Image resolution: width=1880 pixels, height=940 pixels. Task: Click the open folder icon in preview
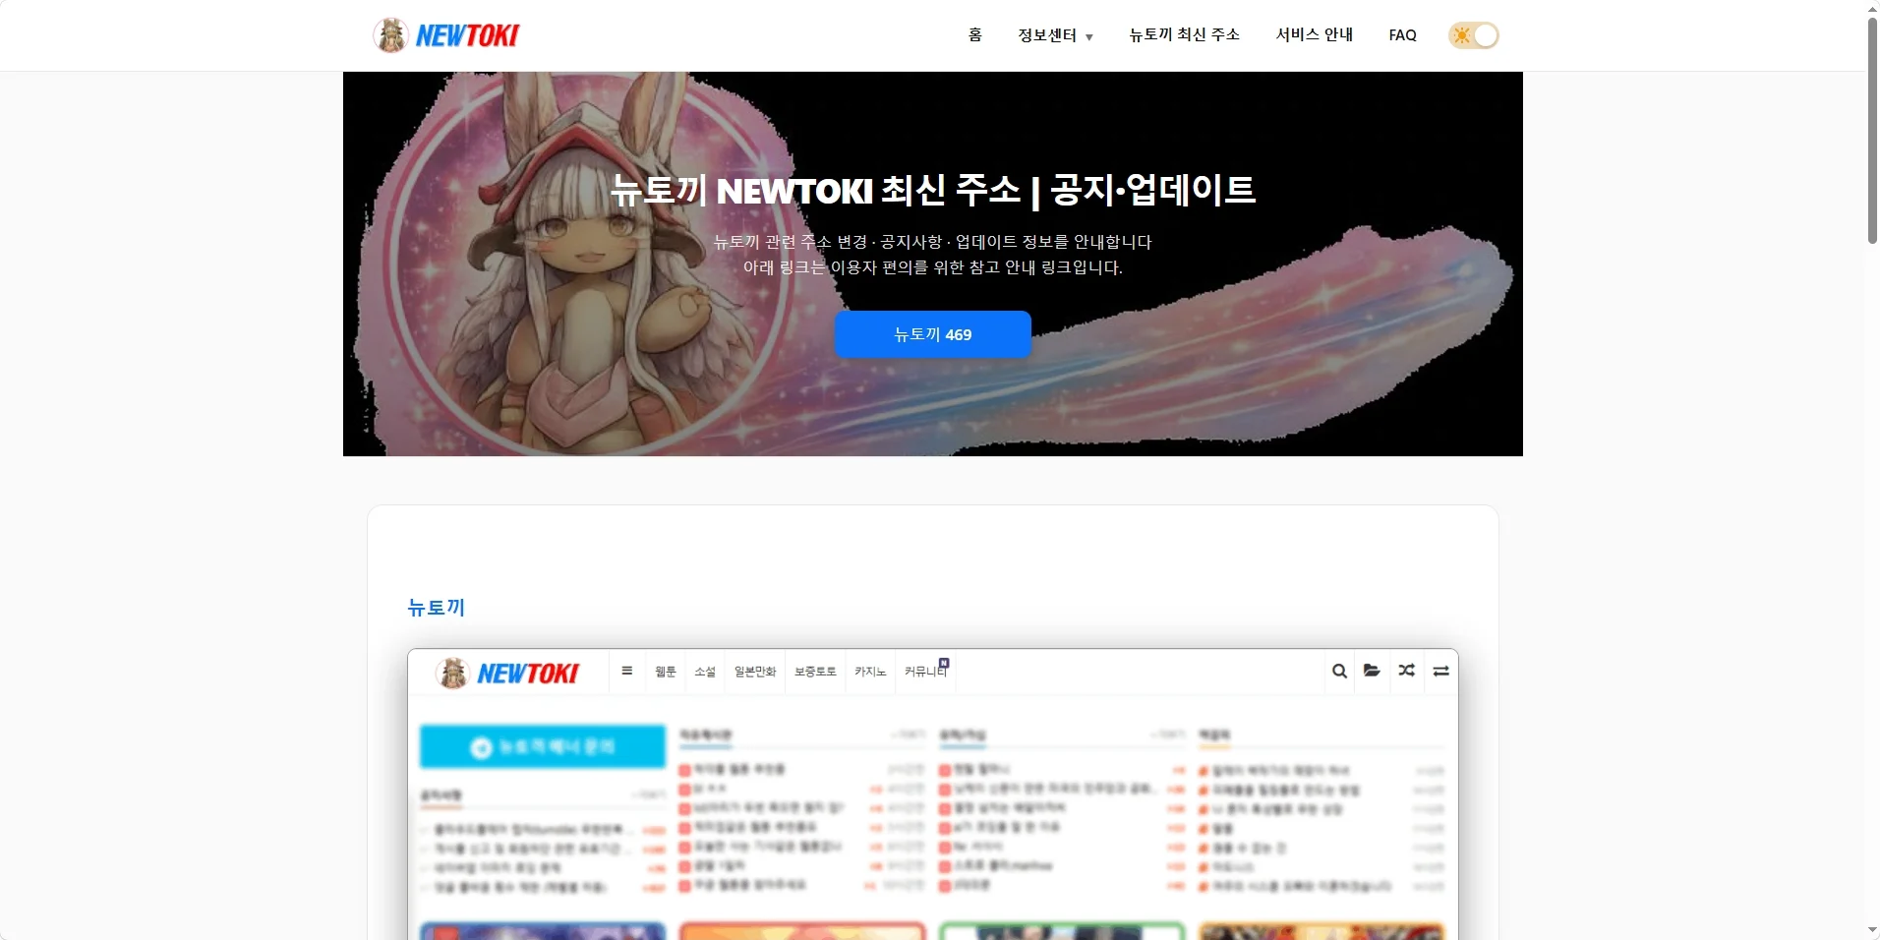(1372, 671)
